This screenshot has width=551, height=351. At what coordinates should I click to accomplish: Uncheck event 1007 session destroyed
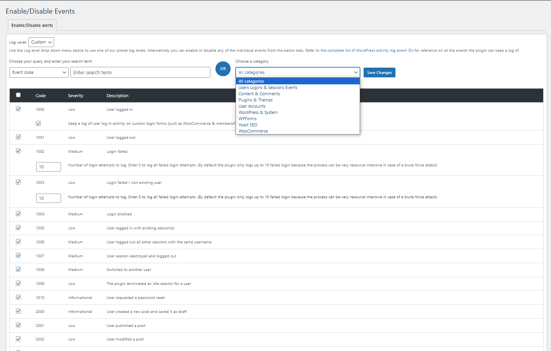coord(18,255)
